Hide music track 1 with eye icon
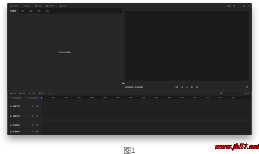259x154 pixels. (x=33, y=125)
